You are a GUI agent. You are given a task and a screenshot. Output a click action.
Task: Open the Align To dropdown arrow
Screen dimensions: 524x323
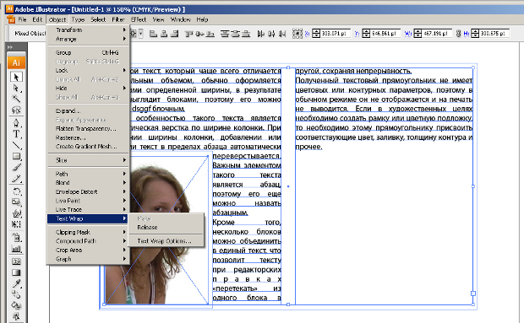click(x=141, y=34)
